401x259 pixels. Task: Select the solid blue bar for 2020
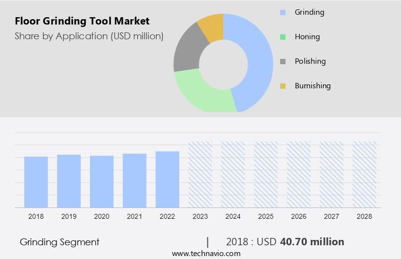[x=102, y=181]
